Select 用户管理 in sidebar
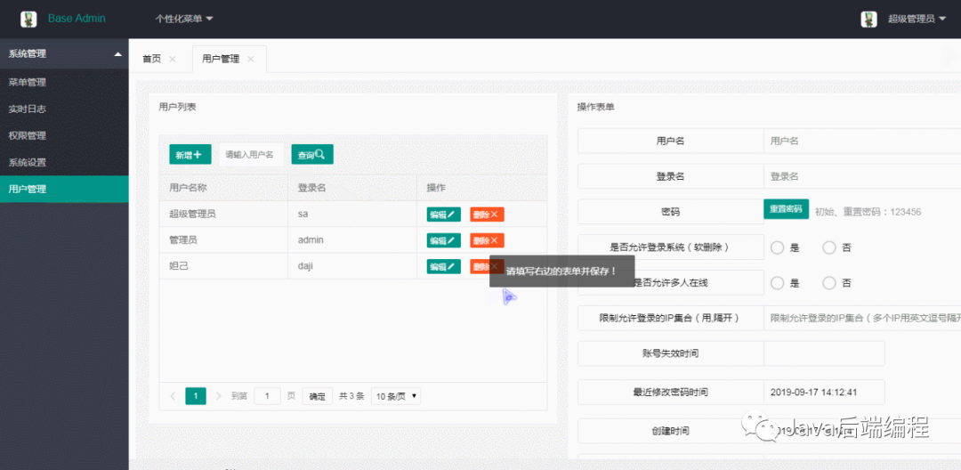The height and width of the screenshot is (470, 961). point(64,189)
